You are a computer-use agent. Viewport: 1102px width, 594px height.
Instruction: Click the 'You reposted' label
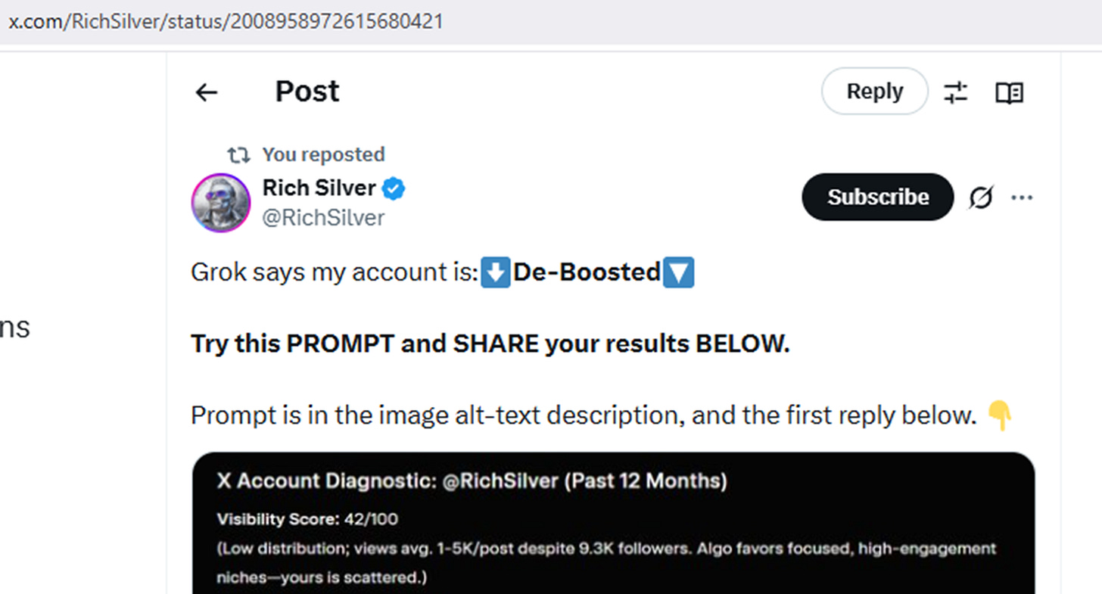click(x=323, y=154)
